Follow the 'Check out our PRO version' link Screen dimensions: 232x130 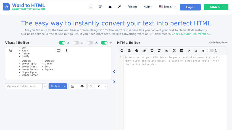191,34
